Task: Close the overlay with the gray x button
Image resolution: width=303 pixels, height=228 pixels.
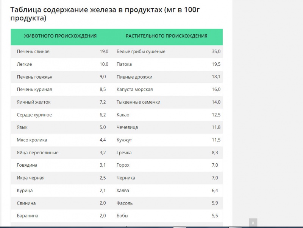Action: click(x=253, y=223)
